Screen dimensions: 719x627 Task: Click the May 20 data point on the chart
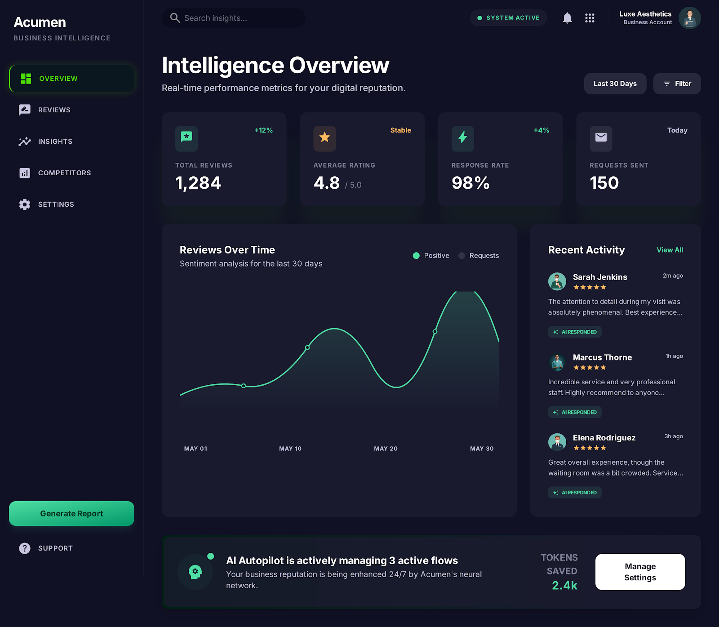pos(435,332)
